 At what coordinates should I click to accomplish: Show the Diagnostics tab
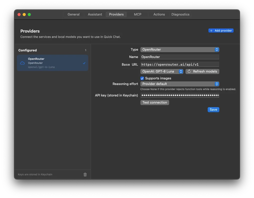(180, 15)
